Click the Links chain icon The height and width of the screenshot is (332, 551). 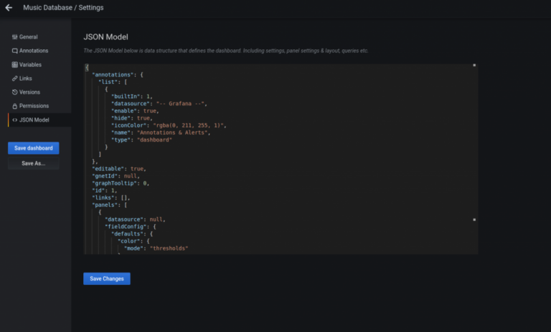15,78
